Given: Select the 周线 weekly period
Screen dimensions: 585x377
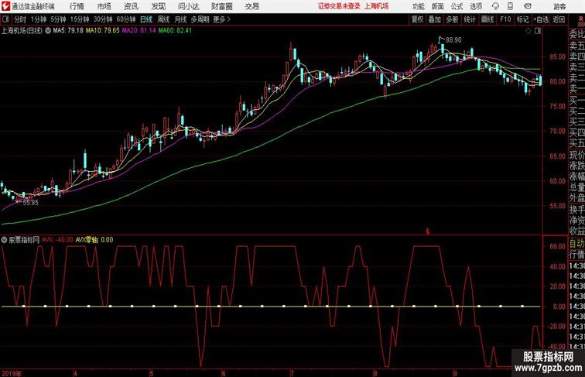Looking at the screenshot, I should click(163, 19).
